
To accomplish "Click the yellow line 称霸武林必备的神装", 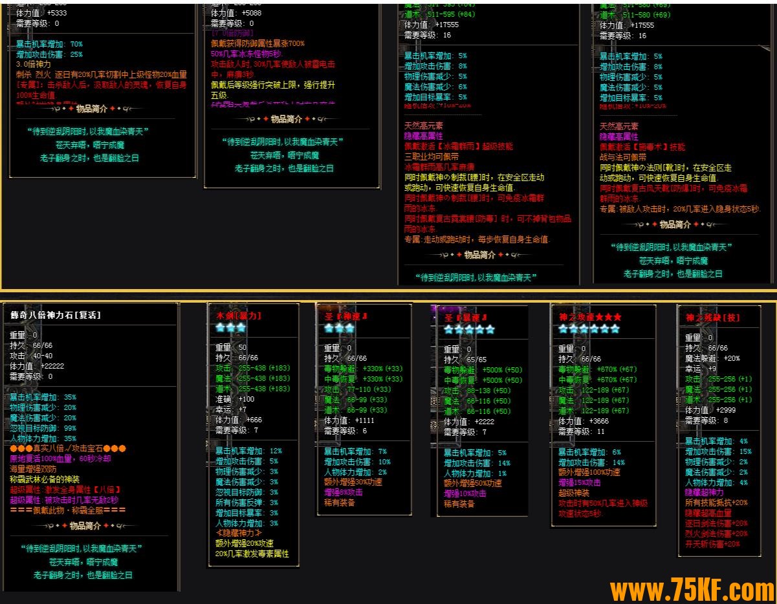I will coord(45,479).
